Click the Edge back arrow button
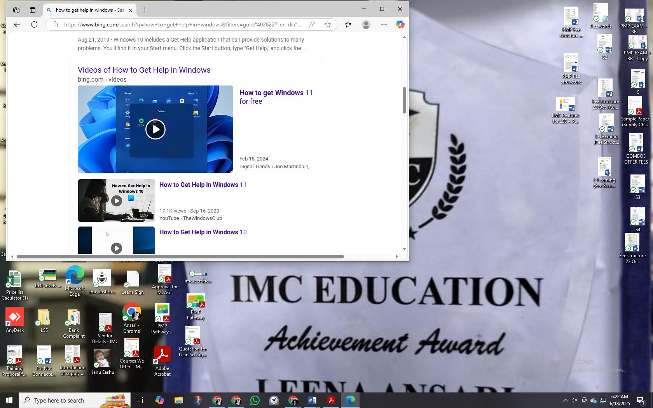The width and height of the screenshot is (653, 408). click(x=17, y=24)
